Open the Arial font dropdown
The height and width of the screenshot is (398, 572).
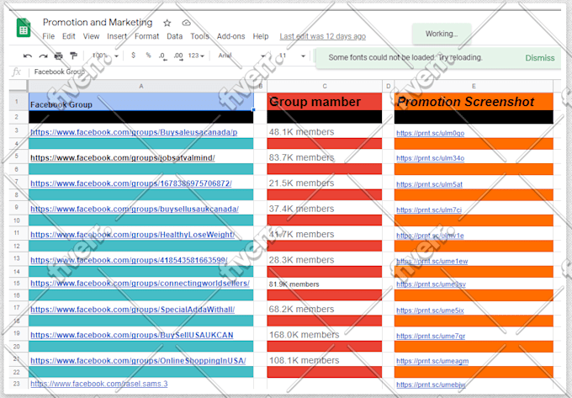pyautogui.click(x=241, y=56)
